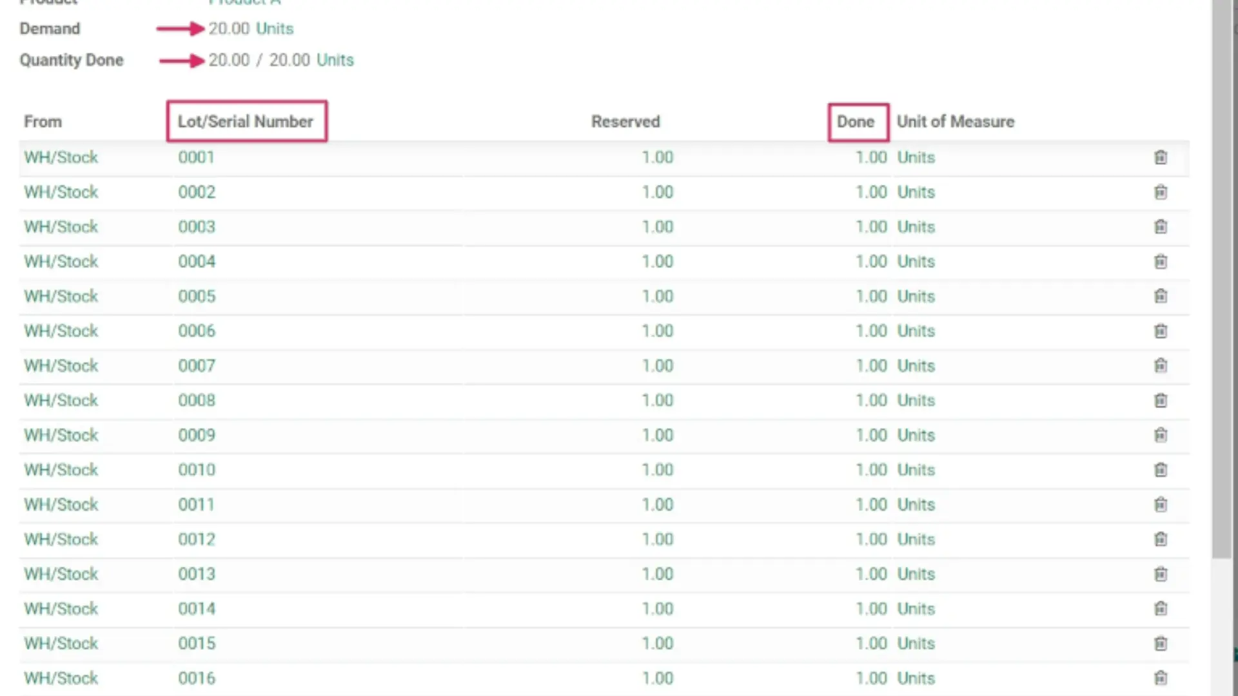Click trash icon on serial 0003 row

coord(1160,227)
